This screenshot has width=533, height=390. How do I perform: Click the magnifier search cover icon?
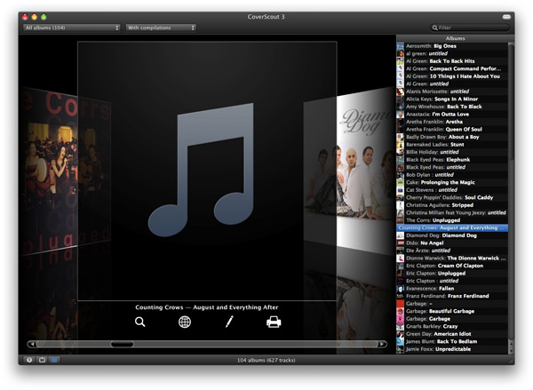coord(139,322)
